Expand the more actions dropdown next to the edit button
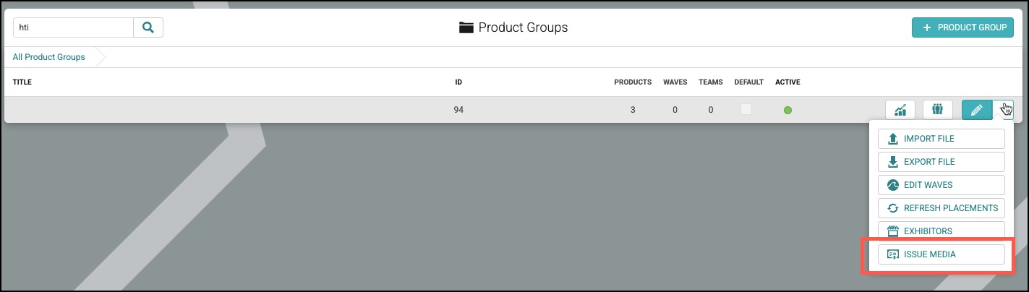Image resolution: width=1029 pixels, height=292 pixels. pyautogui.click(x=1004, y=110)
